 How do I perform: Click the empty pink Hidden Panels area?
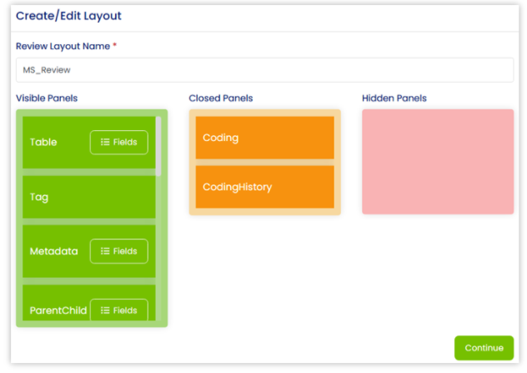tap(437, 161)
